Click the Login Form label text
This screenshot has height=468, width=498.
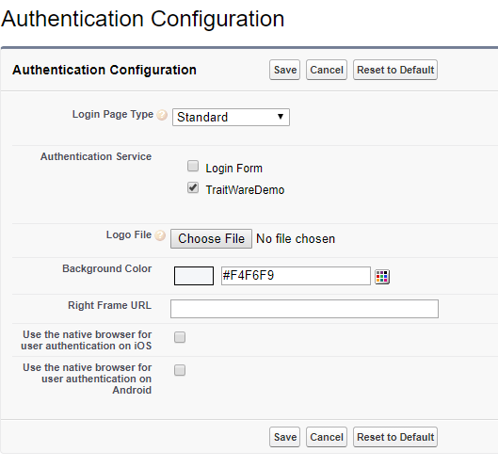point(234,169)
